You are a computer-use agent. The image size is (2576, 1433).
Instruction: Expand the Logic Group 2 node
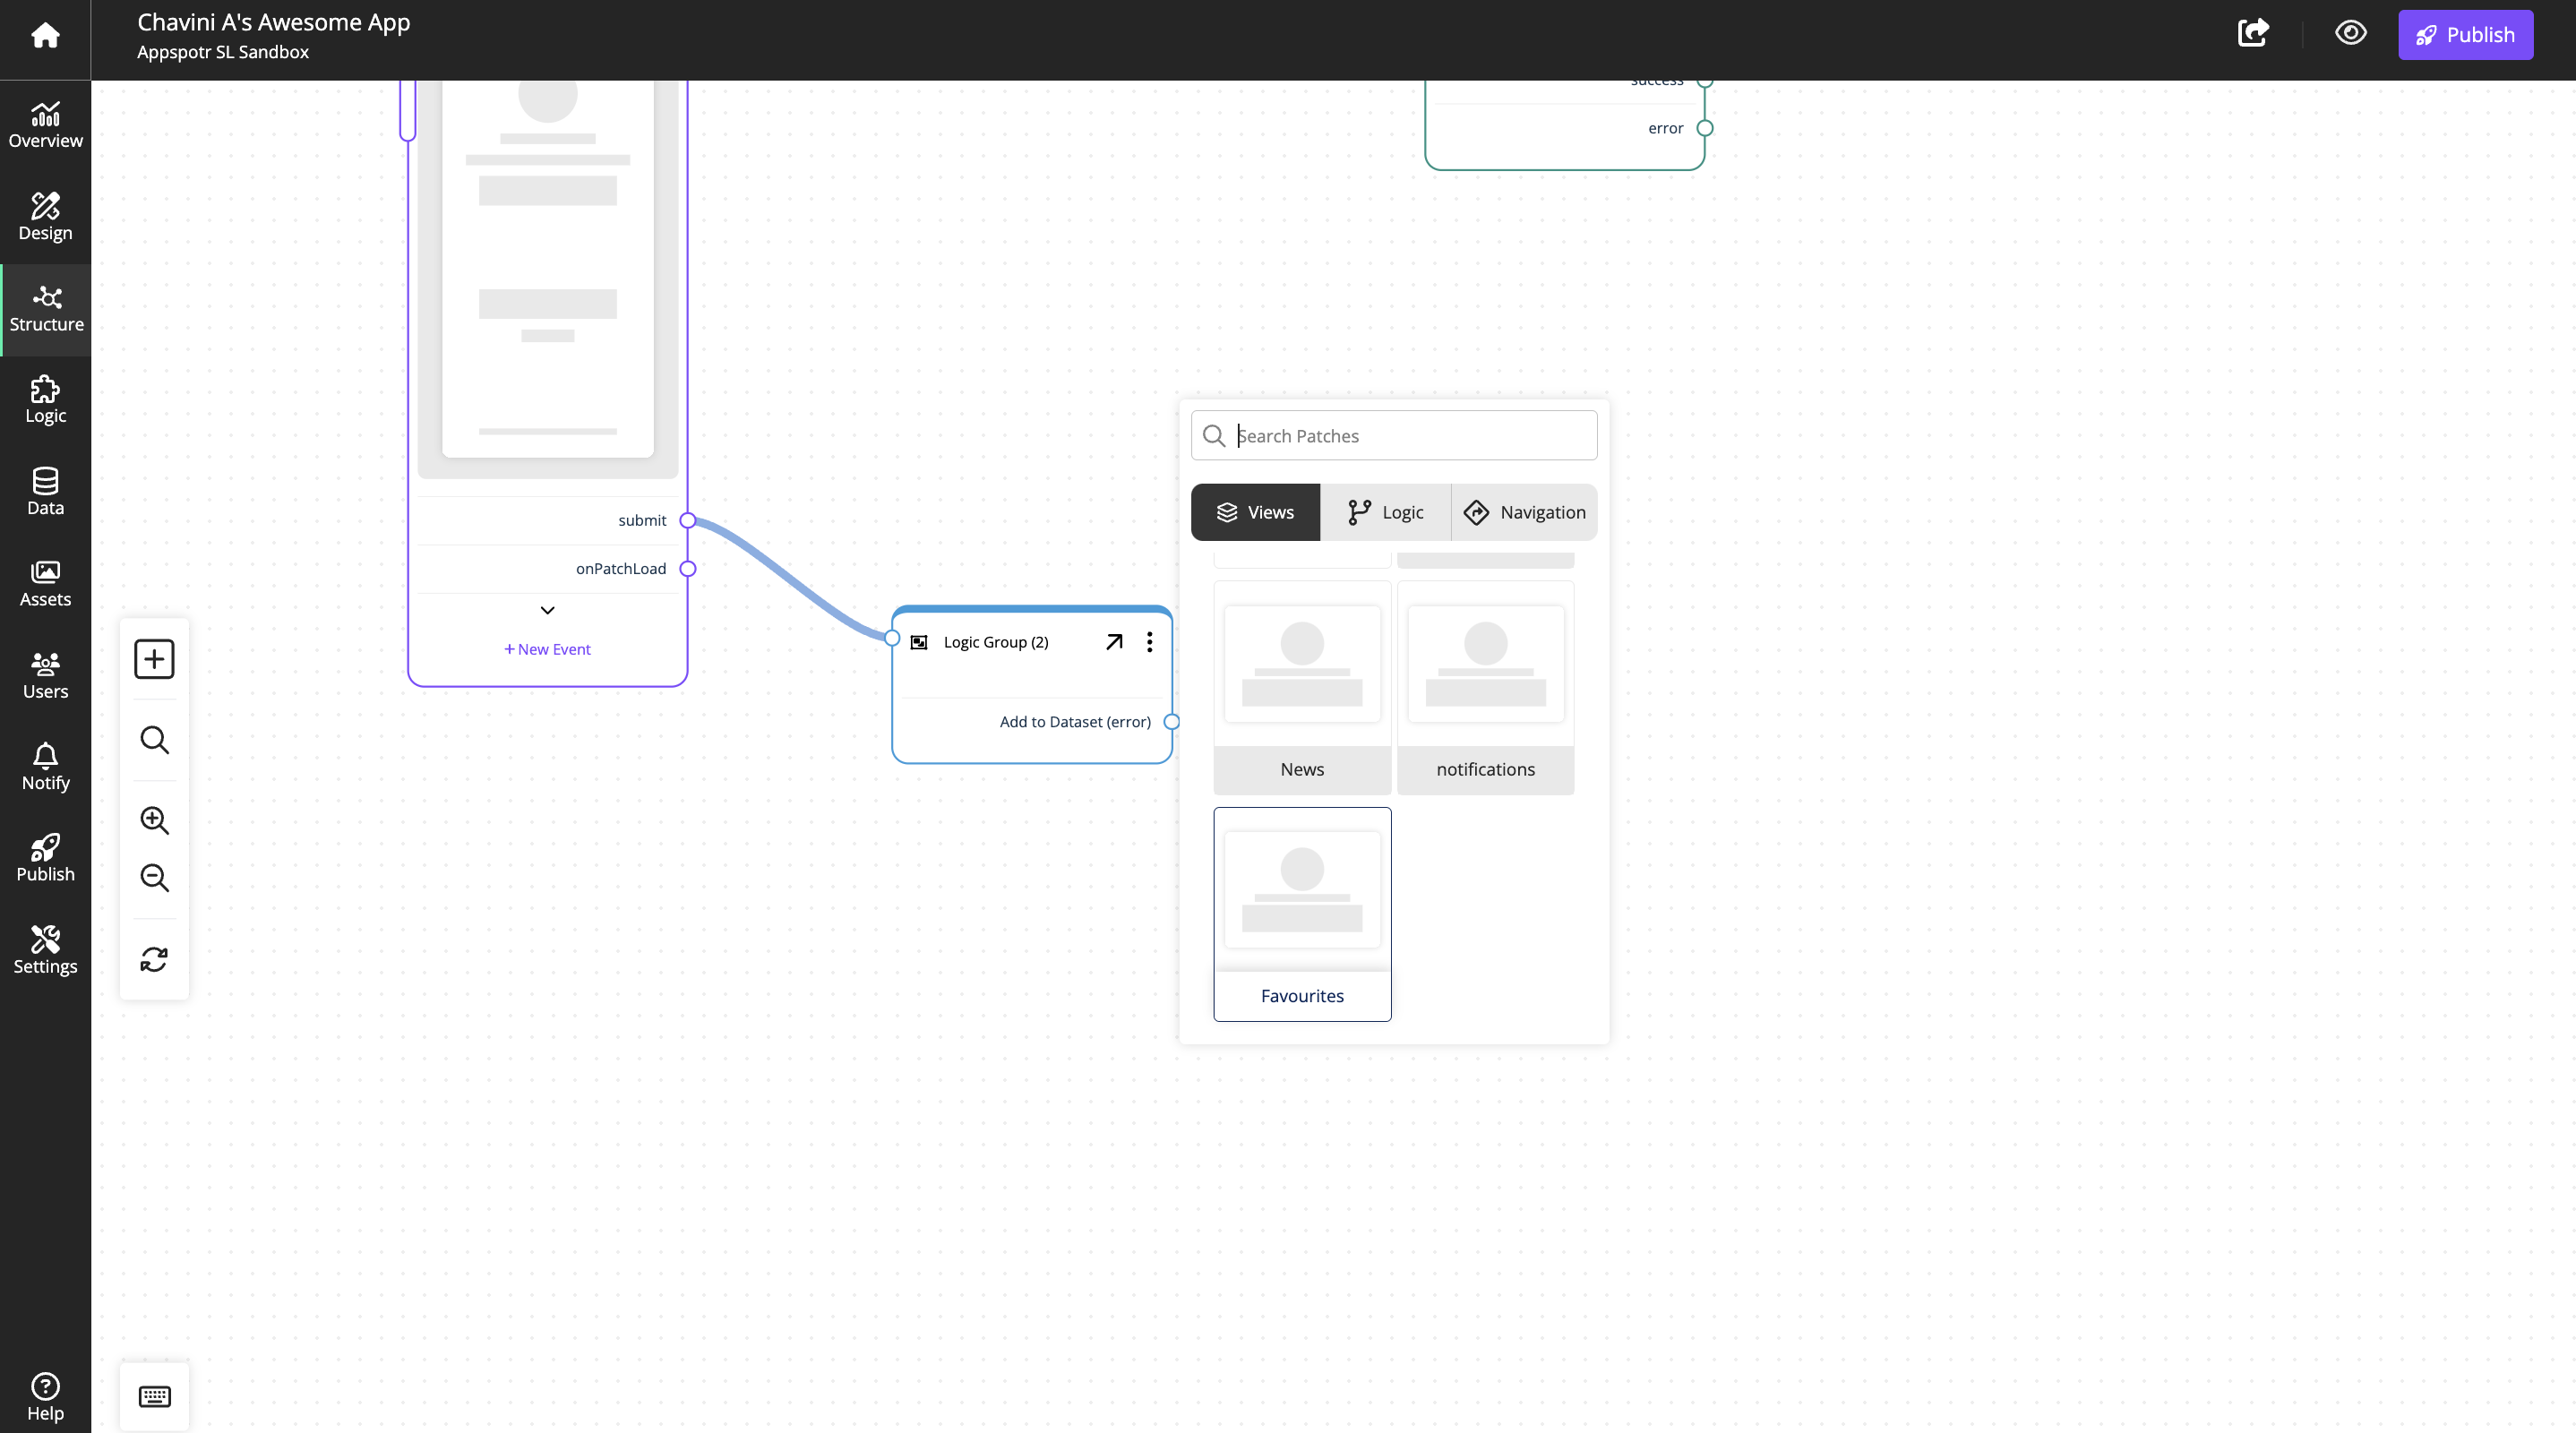pos(1112,639)
